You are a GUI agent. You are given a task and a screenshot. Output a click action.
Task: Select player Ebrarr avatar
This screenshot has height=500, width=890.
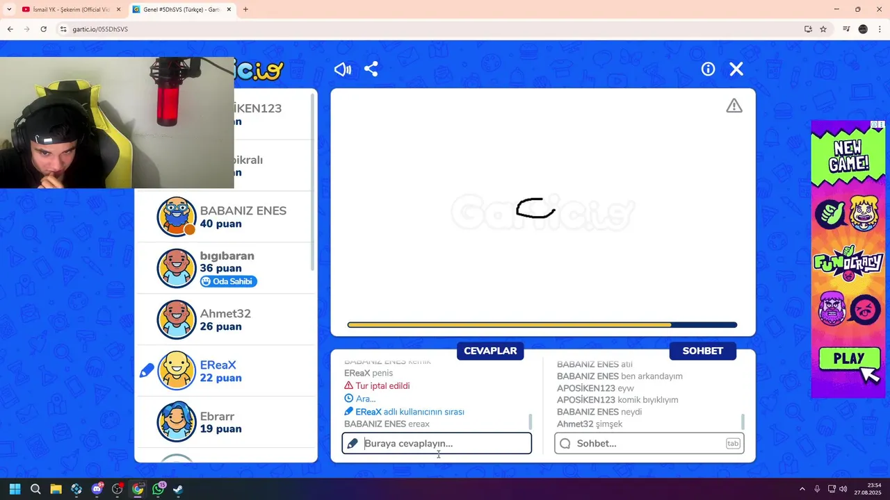point(177,422)
